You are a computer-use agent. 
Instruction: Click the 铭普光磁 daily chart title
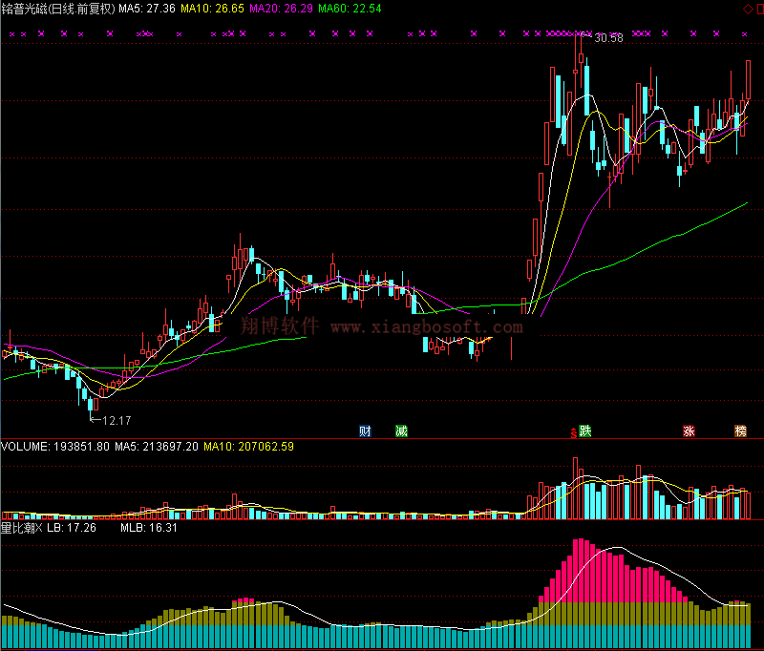coord(57,9)
